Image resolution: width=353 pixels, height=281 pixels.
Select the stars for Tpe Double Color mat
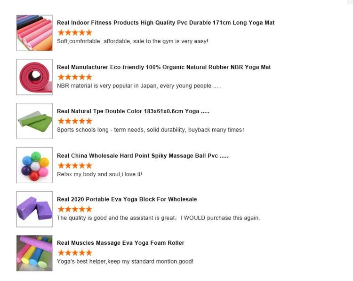tap(75, 121)
